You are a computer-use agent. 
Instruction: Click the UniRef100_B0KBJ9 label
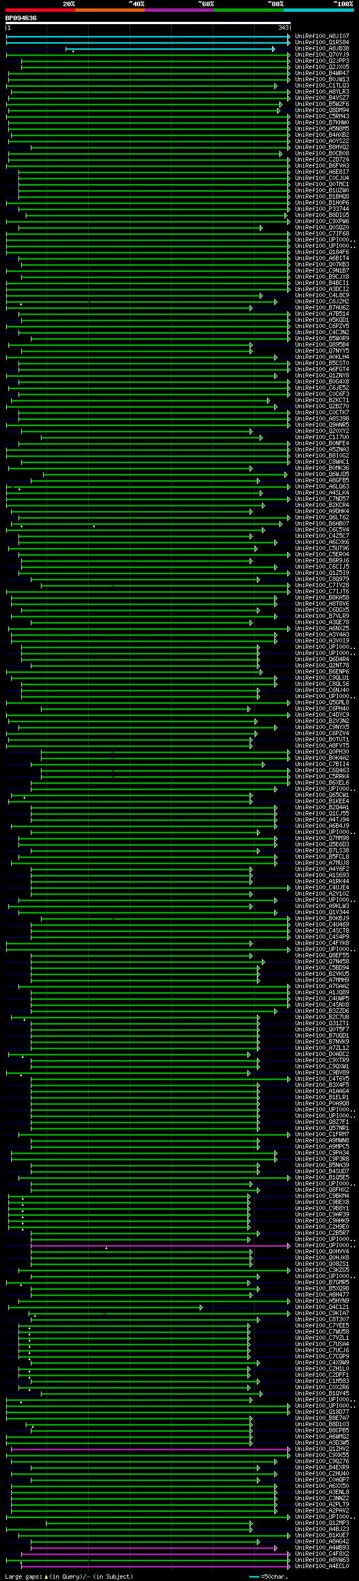click(x=321, y=919)
